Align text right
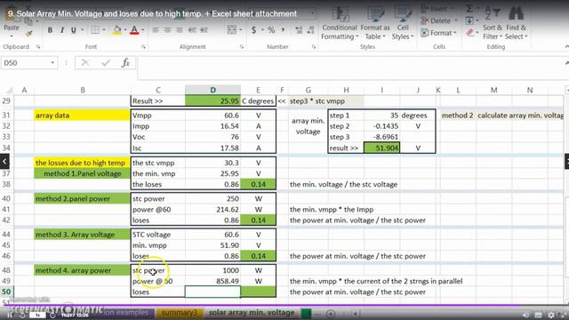 (x=180, y=30)
